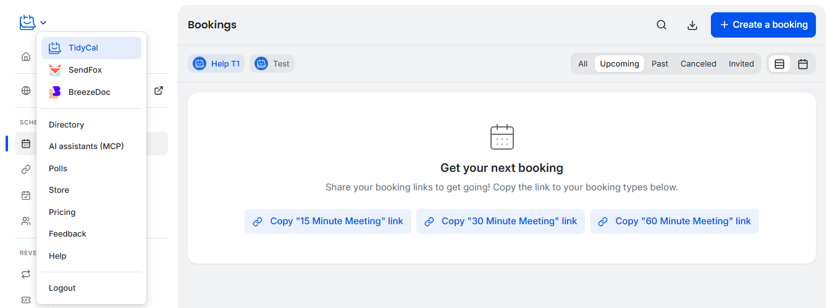
Task: Copy "15 Minute Meeting" link
Action: 328,222
